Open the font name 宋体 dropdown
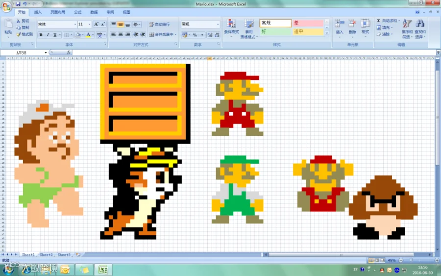This screenshot has width=441, height=276. pyautogui.click(x=75, y=25)
